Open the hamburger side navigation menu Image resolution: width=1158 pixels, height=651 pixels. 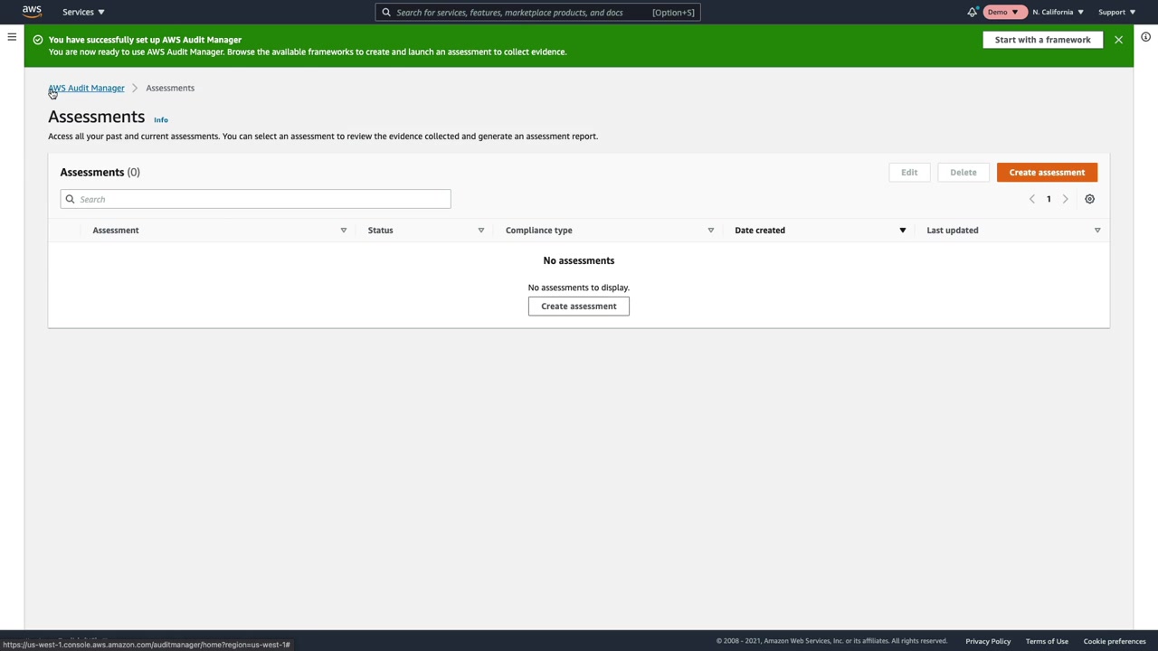[12, 37]
